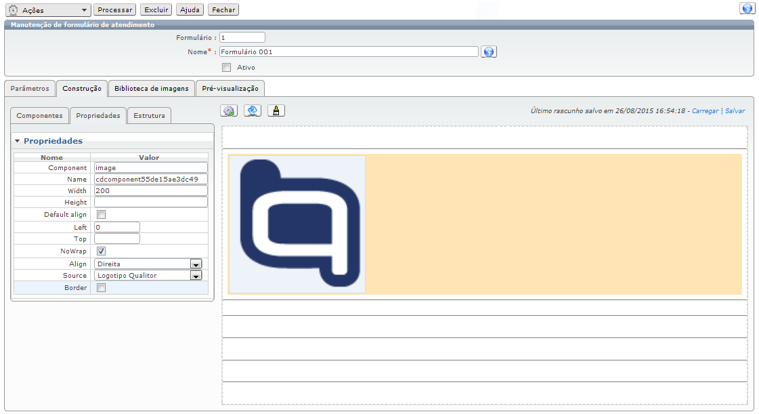Collapse the Propriedades section triangle
759x414 pixels.
(x=18, y=141)
